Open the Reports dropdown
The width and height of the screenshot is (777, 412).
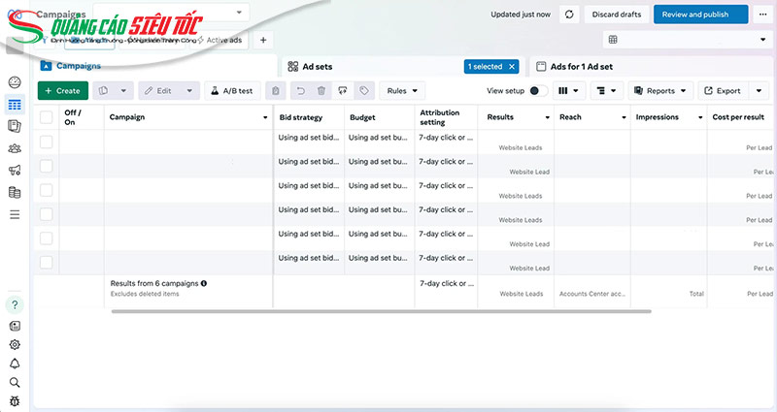(x=660, y=90)
